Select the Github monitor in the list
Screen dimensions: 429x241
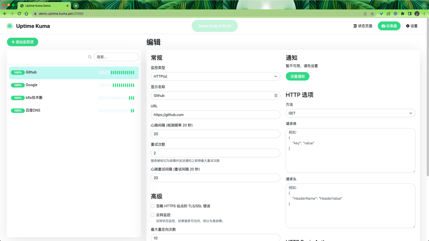pyautogui.click(x=74, y=73)
